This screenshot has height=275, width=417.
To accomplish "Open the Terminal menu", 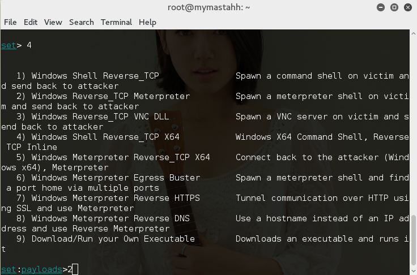I will pos(116,22).
